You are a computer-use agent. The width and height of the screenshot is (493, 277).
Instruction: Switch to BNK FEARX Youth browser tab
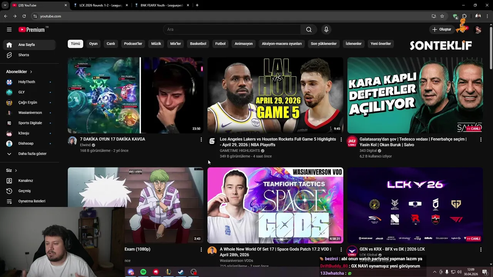tap(161, 5)
